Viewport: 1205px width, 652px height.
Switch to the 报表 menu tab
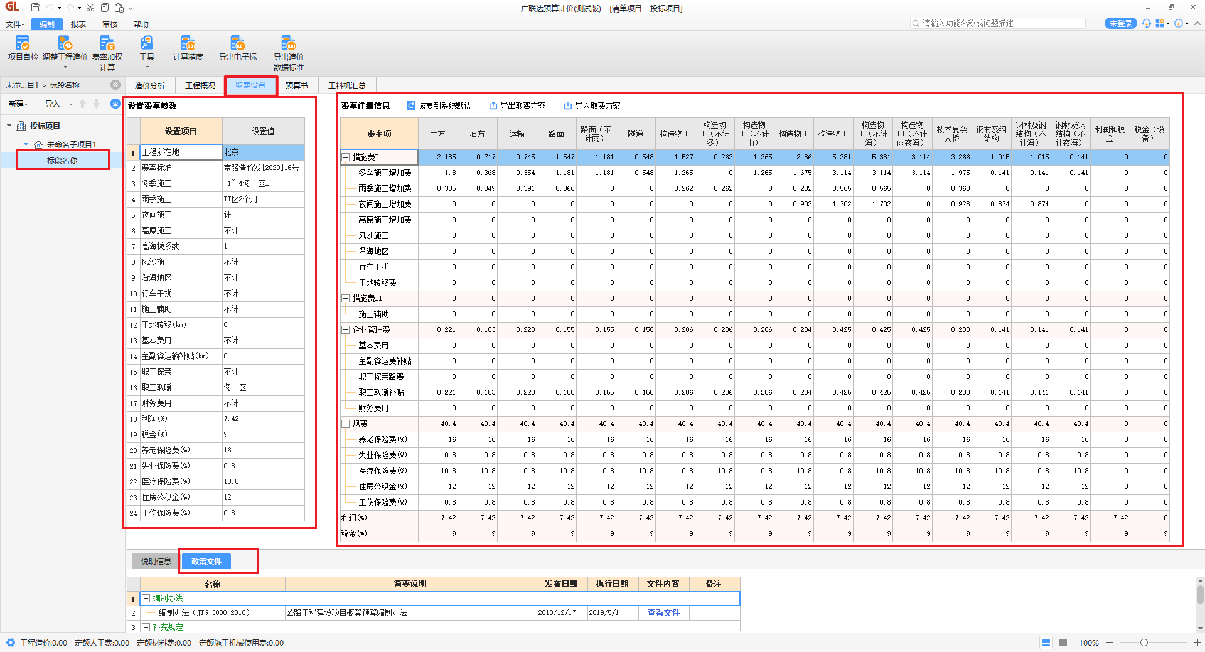78,24
